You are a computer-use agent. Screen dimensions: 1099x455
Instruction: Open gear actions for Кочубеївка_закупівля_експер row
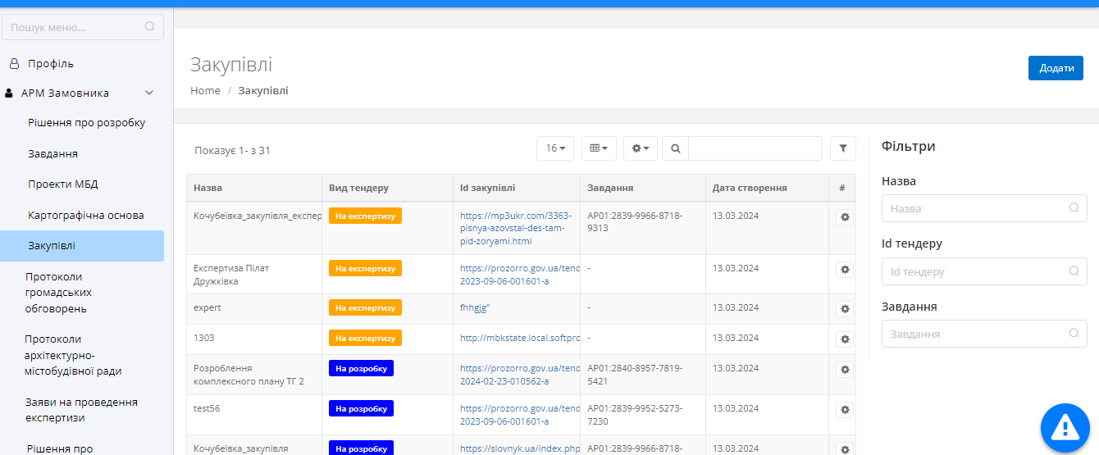tap(845, 217)
